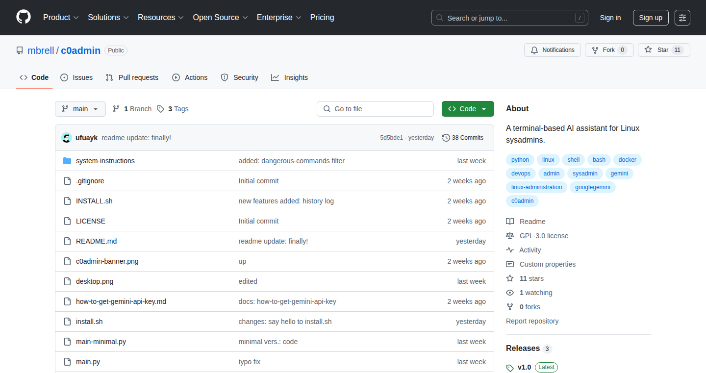Open the accessibility settings icon in header
This screenshot has height=373, width=706.
[x=682, y=18]
